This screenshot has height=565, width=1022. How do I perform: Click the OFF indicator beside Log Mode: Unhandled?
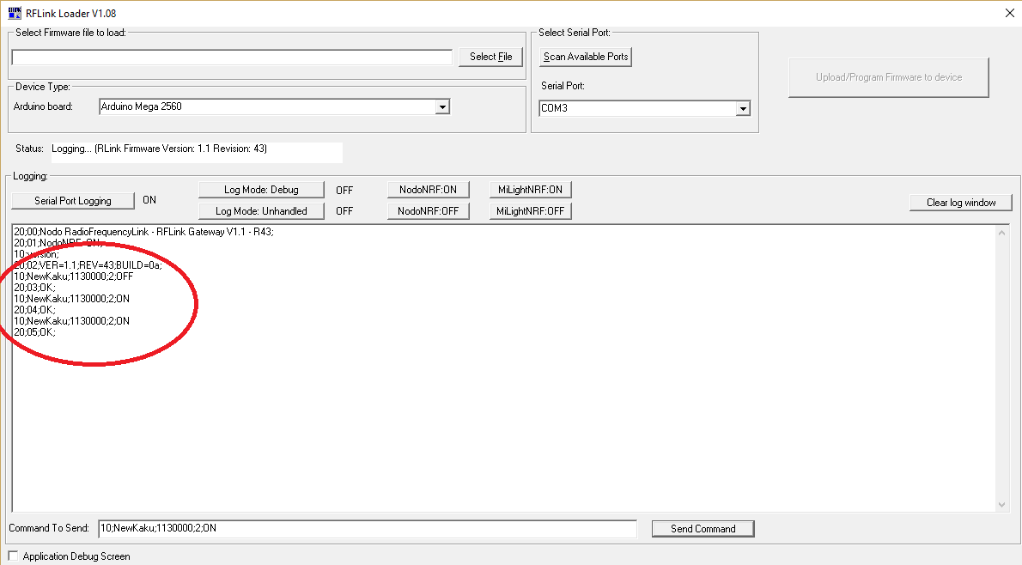pos(344,211)
